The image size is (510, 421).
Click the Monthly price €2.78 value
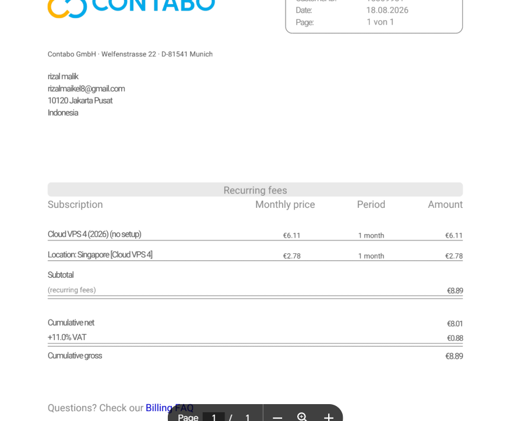click(292, 256)
